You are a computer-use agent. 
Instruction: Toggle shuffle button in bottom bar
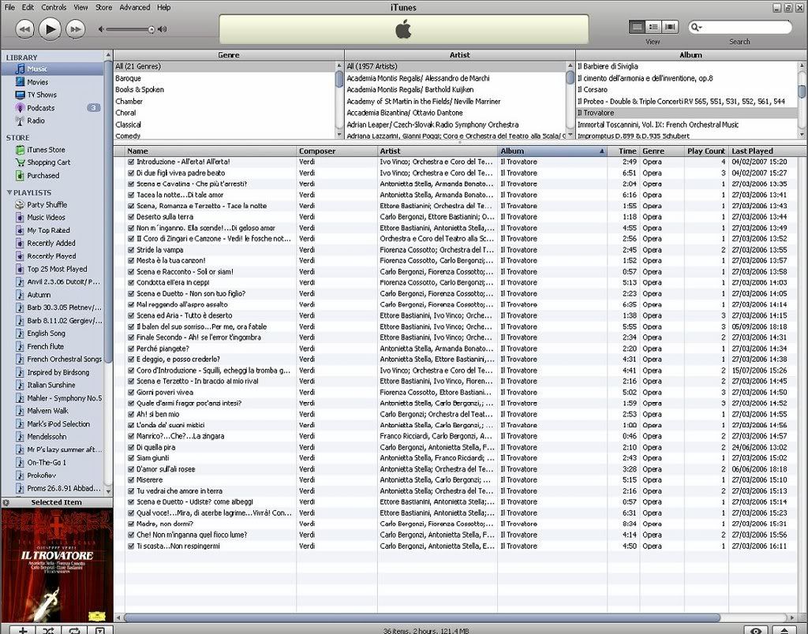(x=48, y=630)
